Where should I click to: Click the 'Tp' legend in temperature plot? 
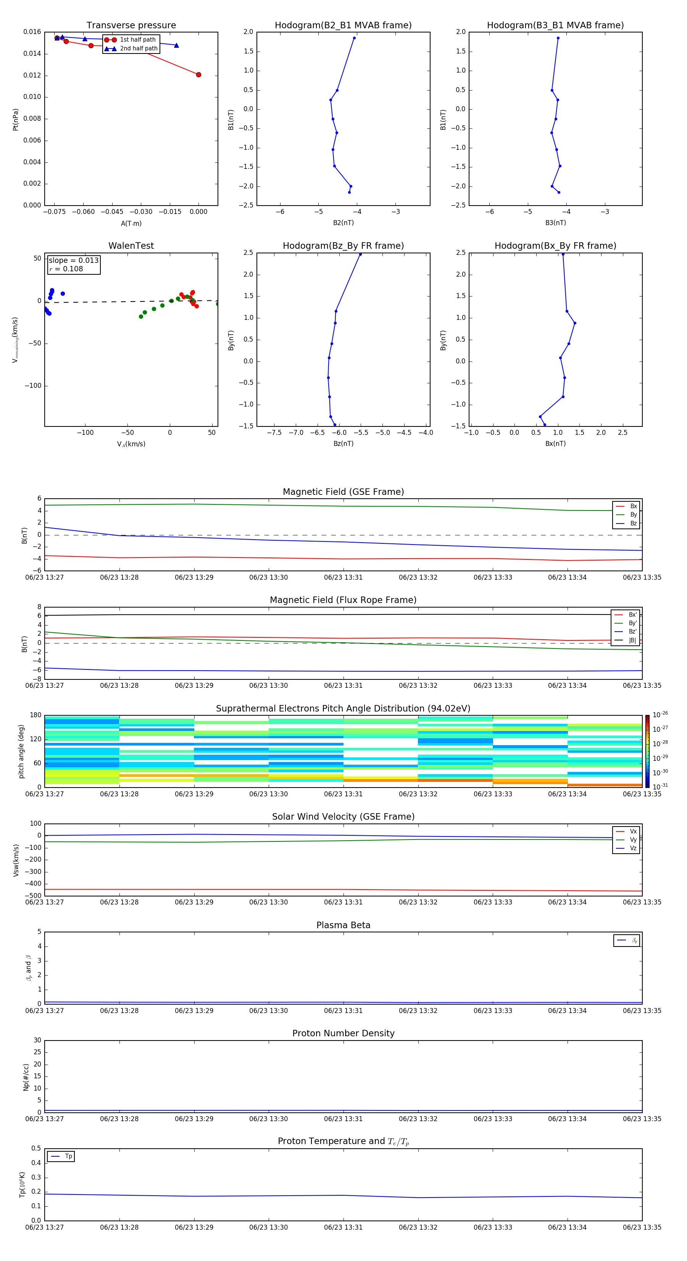coord(61,1156)
